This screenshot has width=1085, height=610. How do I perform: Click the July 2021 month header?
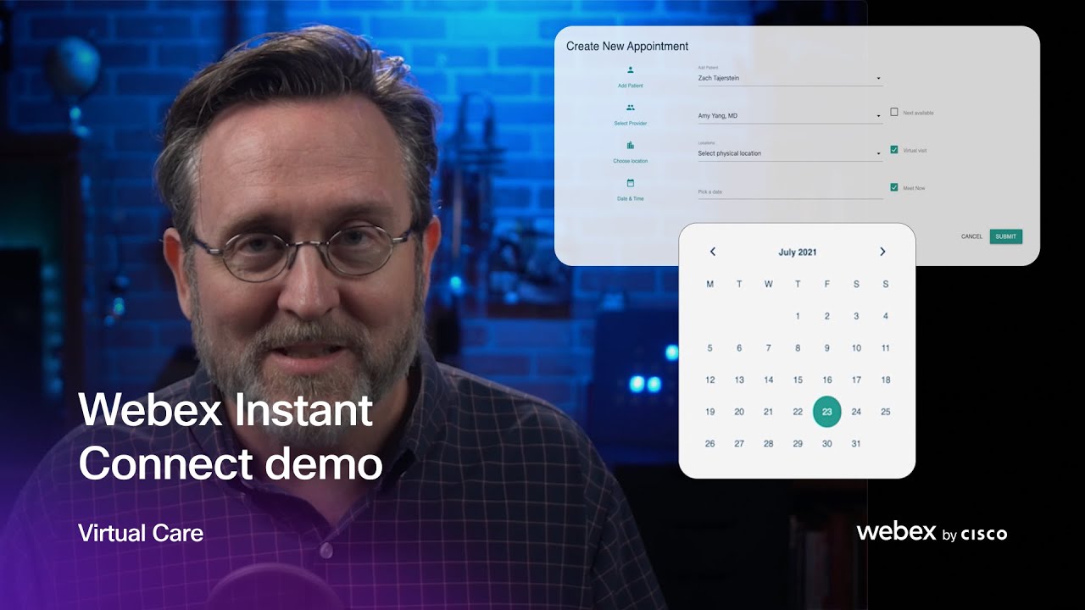coord(798,252)
